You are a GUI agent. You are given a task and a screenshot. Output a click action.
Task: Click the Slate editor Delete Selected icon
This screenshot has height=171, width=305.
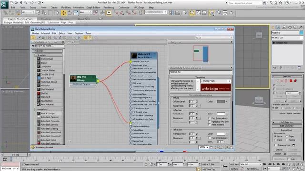tap(50, 38)
